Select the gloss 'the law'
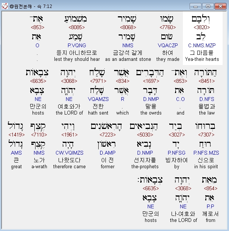Screen dimensions: 229x231 (x=207, y=113)
